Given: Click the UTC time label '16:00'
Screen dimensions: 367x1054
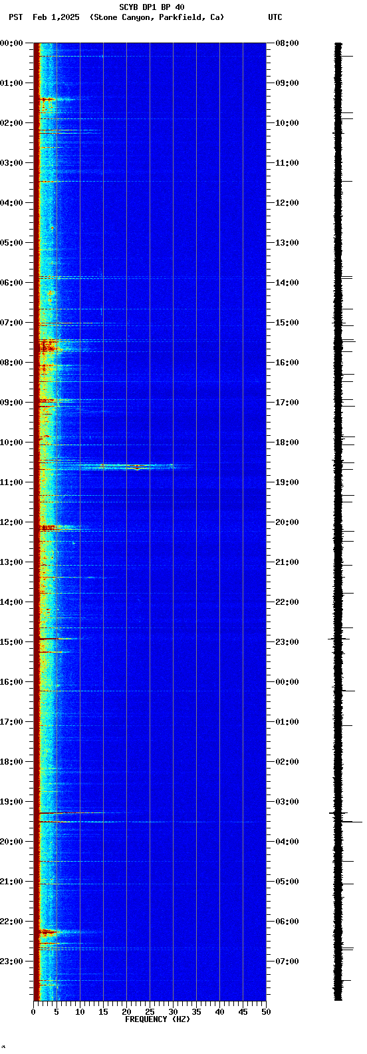Looking at the screenshot, I should 287,363.
